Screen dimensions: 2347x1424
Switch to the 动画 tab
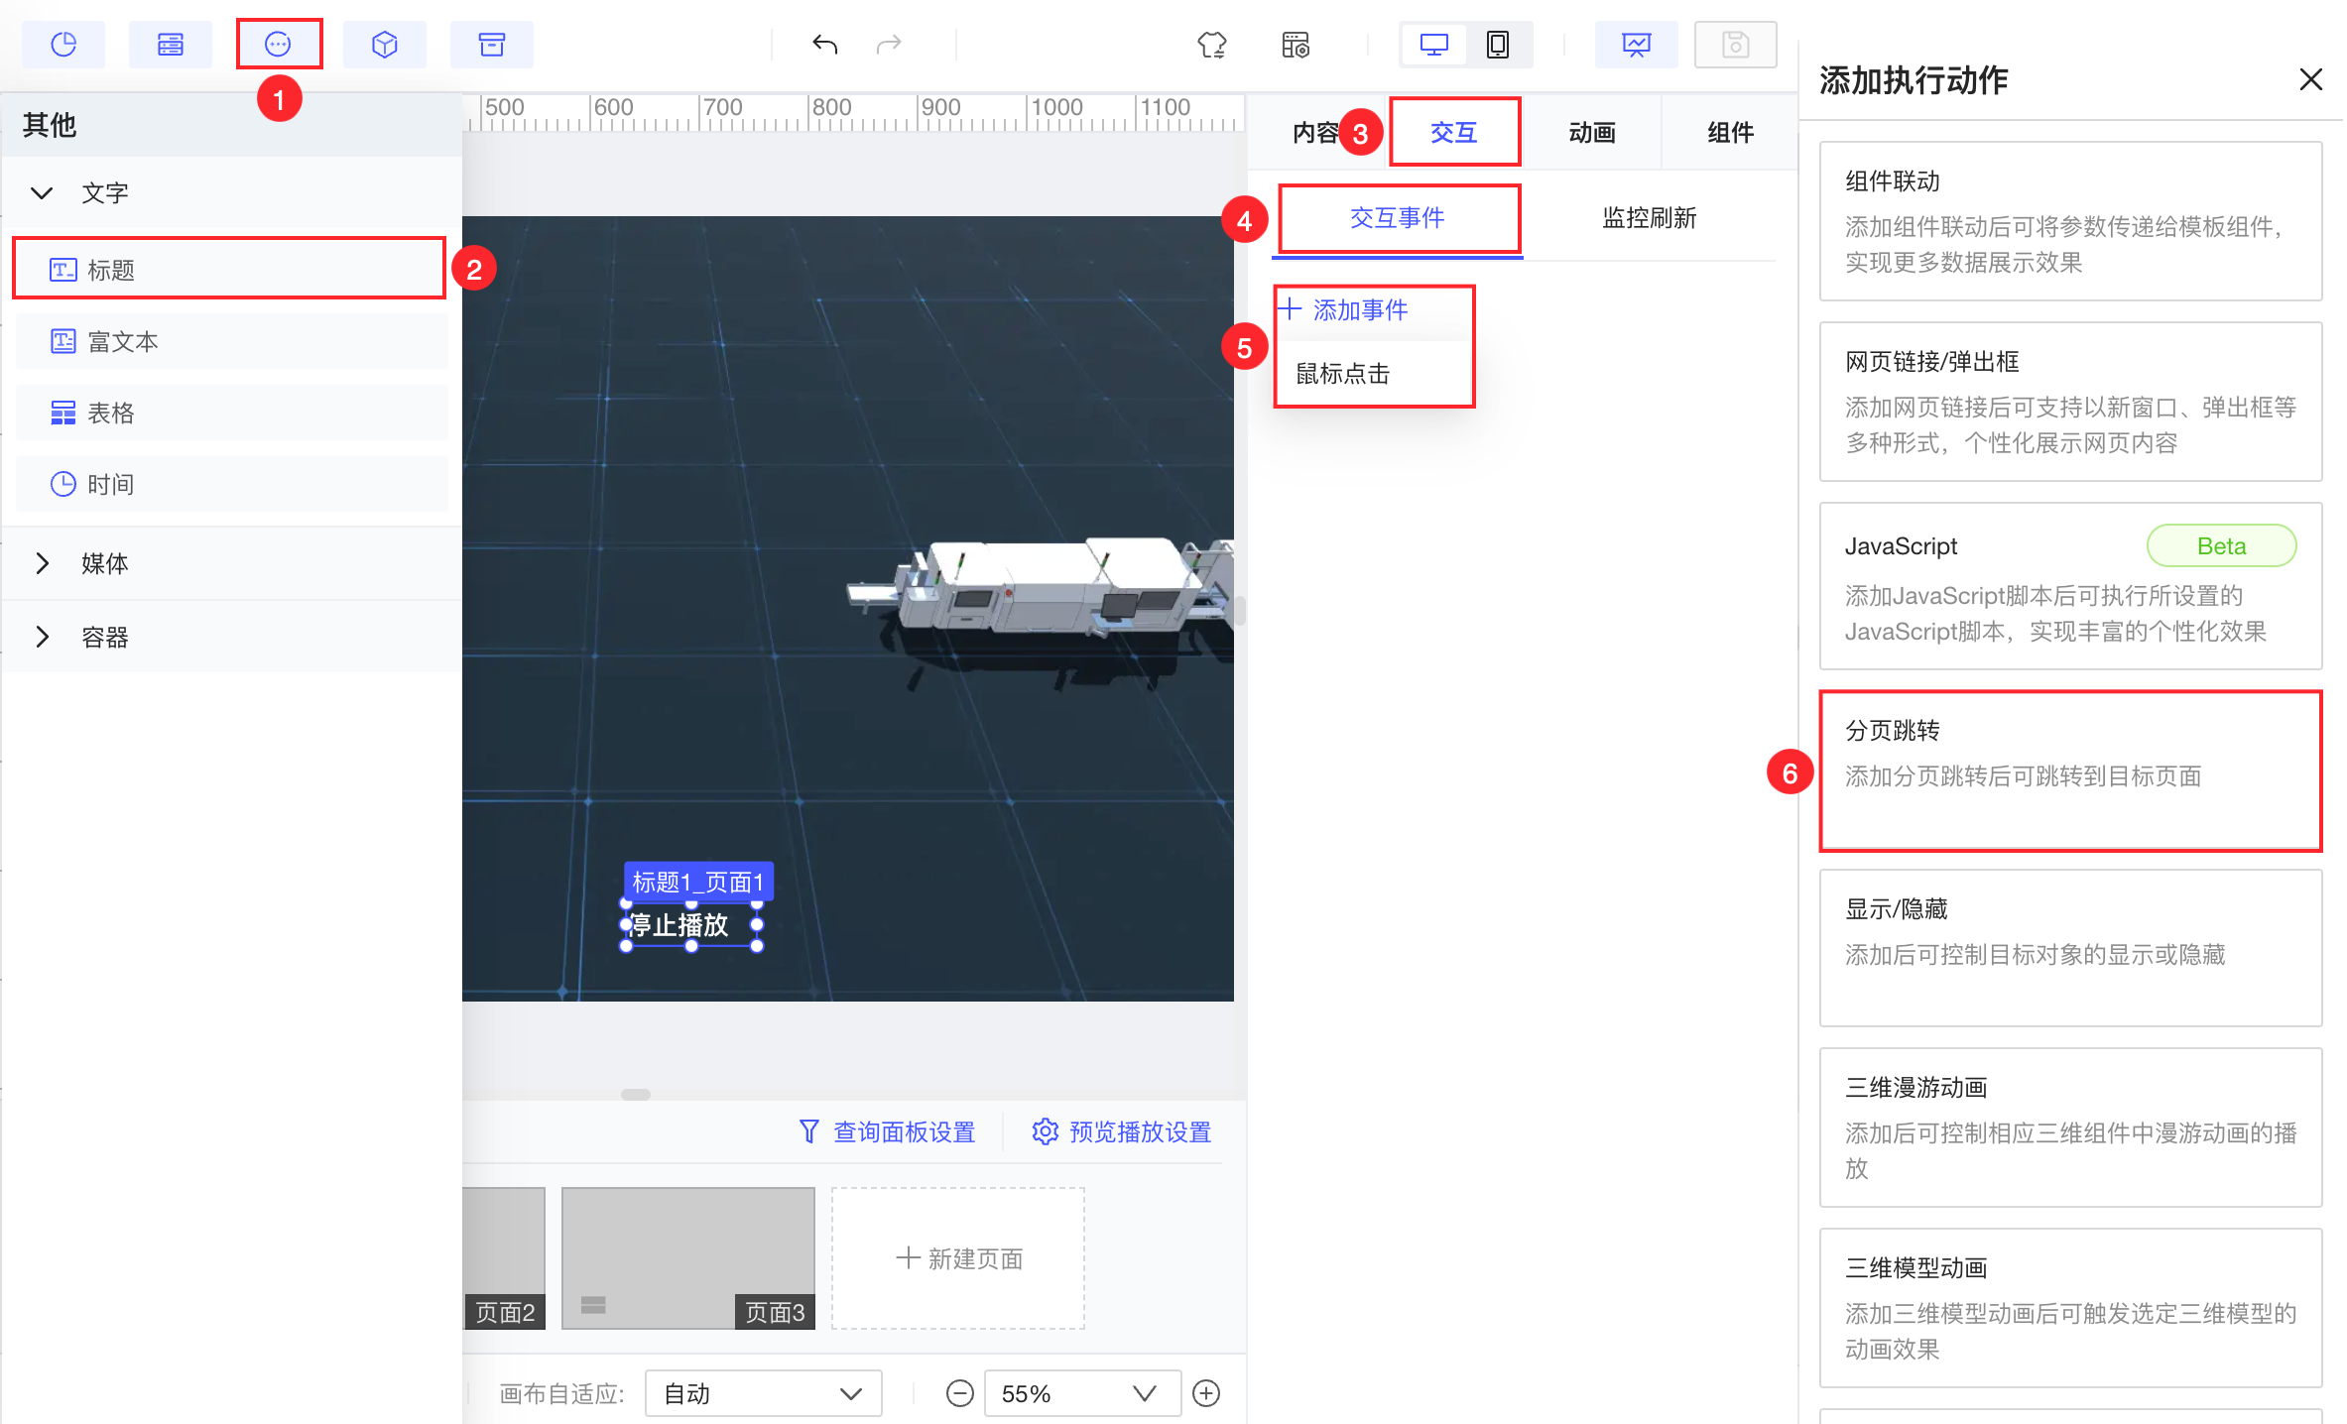(x=1592, y=133)
